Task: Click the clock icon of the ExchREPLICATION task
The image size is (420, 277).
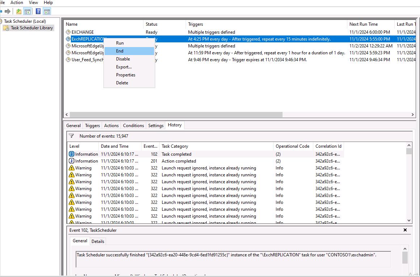Action: click(x=68, y=39)
